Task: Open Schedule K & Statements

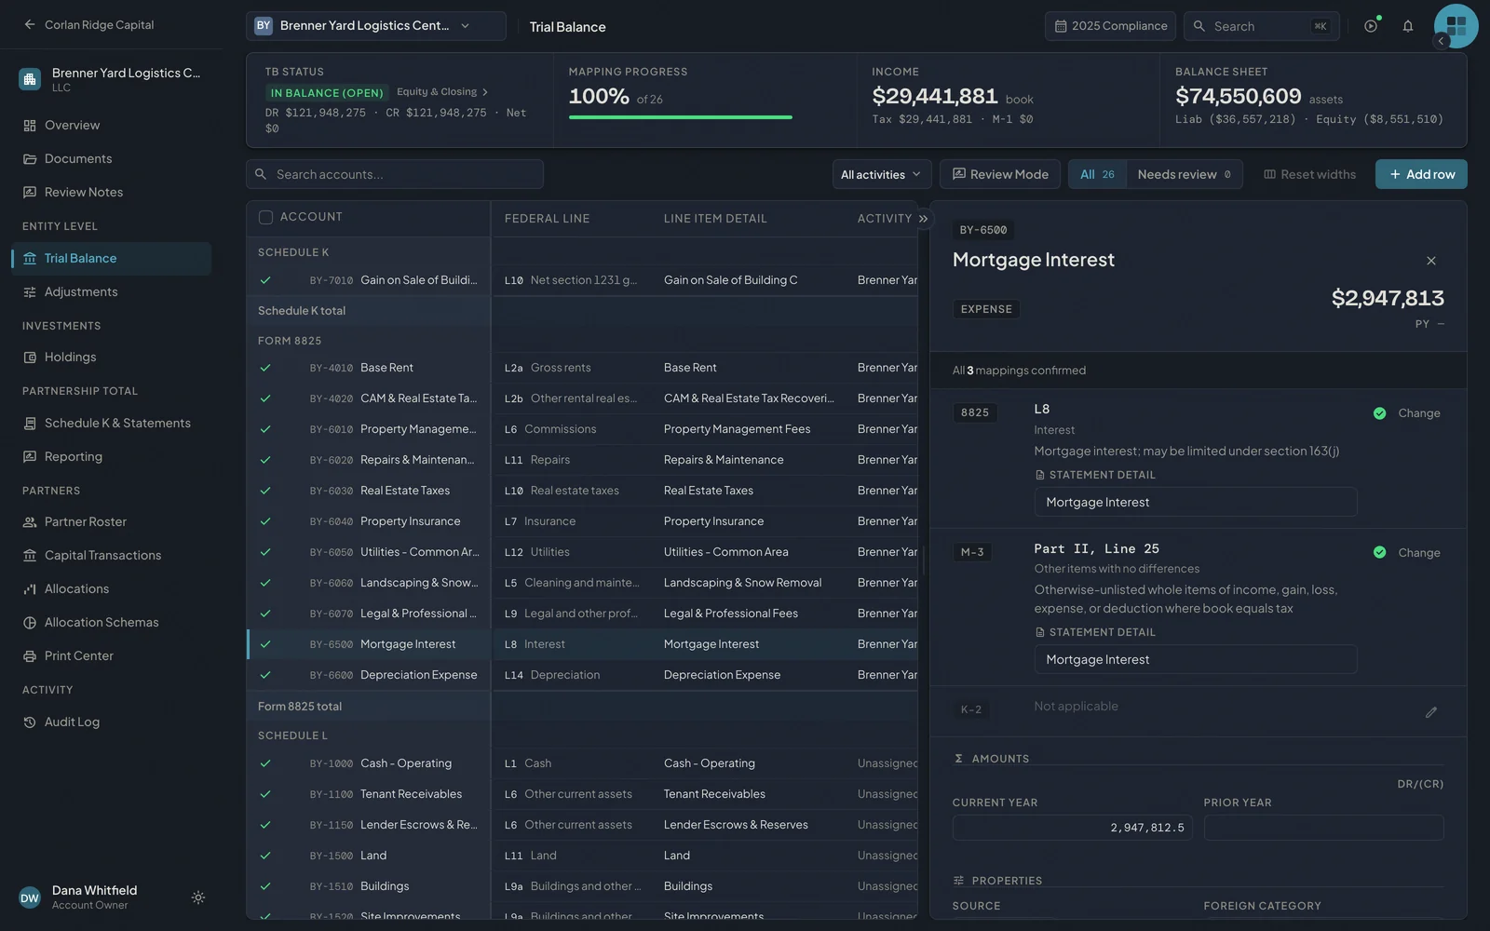Action: tap(112, 423)
